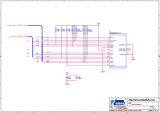This screenshot has height=113, width=160.
Task: Click the PC29 net label
Action: (37, 45)
